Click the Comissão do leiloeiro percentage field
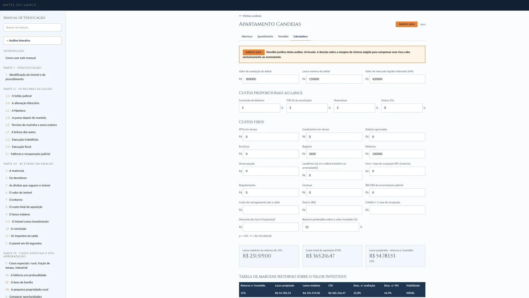 [x=259, y=108]
